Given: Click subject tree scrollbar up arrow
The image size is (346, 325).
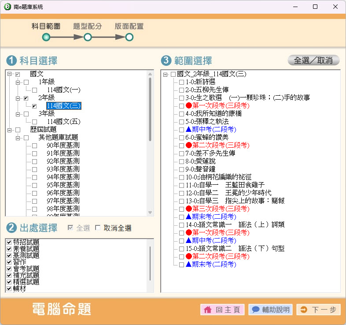Looking at the screenshot, I should tap(150, 74).
